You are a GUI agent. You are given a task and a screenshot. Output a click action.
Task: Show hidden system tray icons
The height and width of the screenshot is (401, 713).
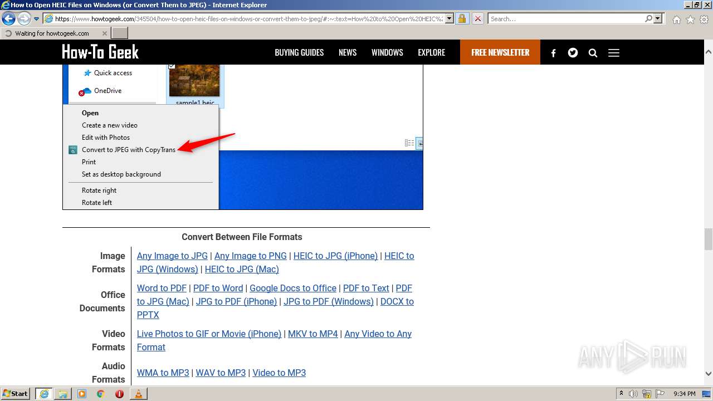[622, 394]
